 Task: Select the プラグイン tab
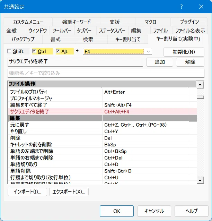(x=189, y=22)
